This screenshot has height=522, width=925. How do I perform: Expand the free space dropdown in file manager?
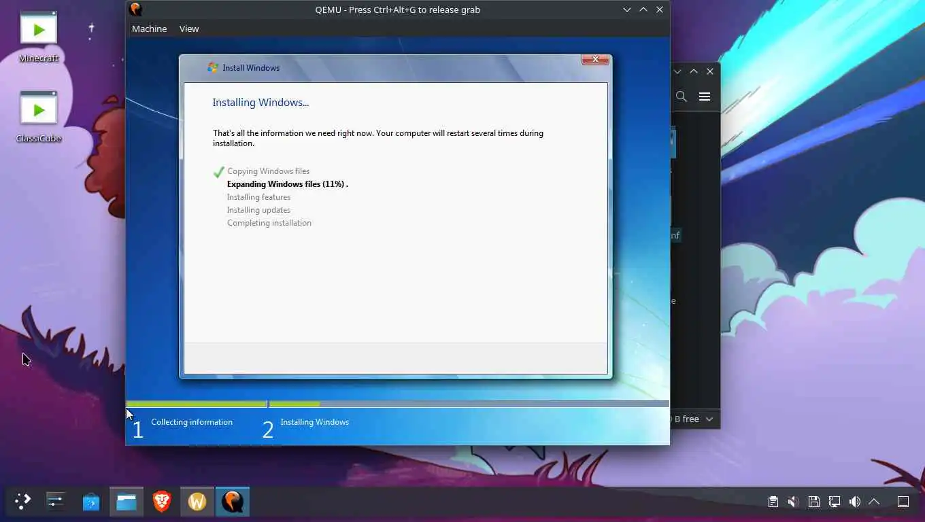point(709,419)
